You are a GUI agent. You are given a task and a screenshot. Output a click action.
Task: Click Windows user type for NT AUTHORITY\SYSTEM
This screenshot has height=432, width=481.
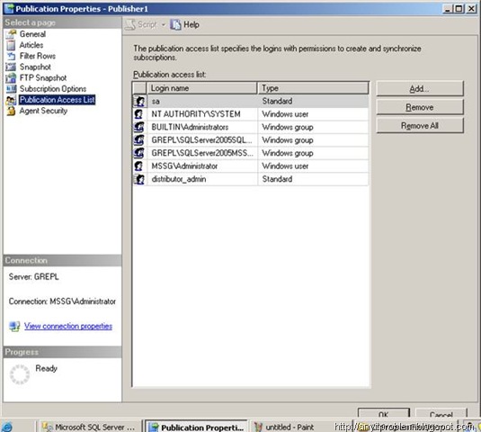click(313, 114)
